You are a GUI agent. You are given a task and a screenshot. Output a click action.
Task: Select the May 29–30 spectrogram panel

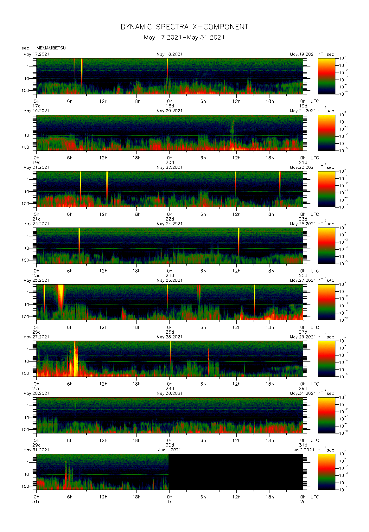170,415
